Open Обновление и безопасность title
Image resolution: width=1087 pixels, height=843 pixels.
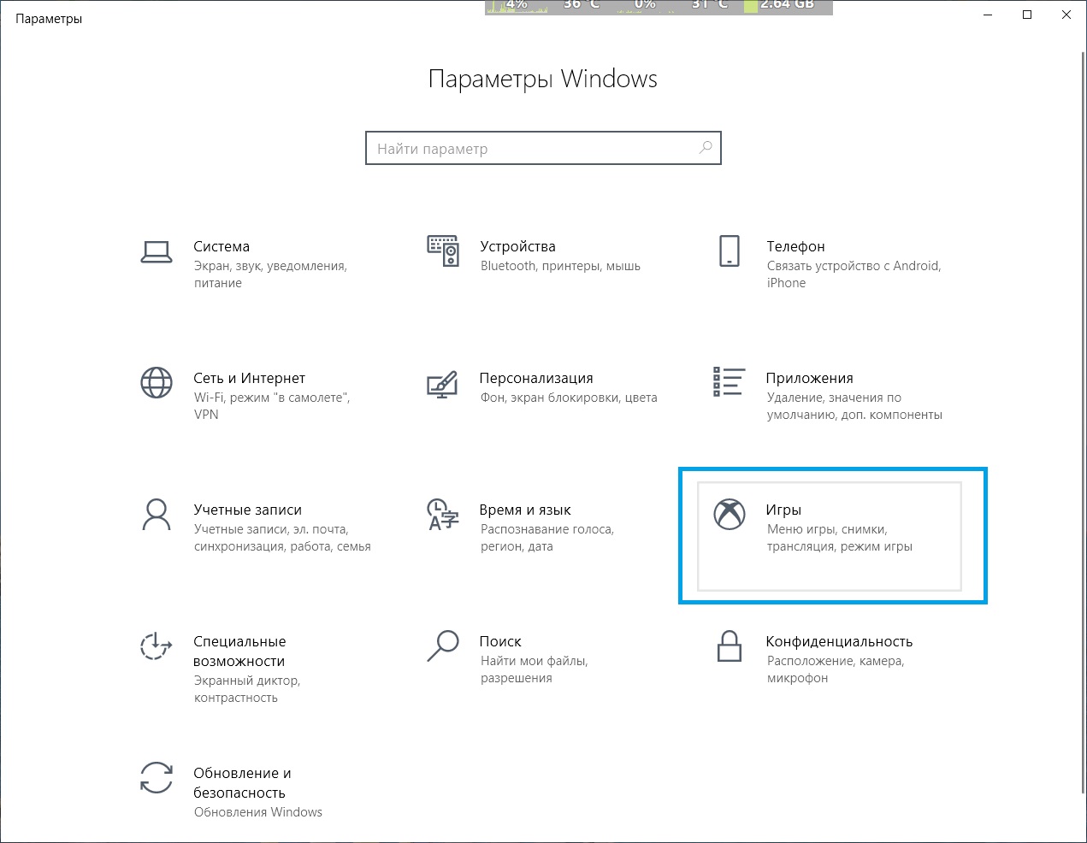click(x=242, y=782)
